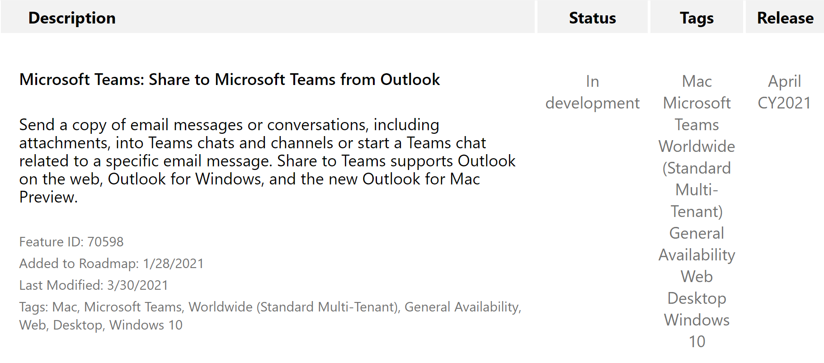Image resolution: width=824 pixels, height=363 pixels.
Task: Click Worldwide (Standard Multi-Tenant) in the bottom Tags line
Action: (293, 307)
